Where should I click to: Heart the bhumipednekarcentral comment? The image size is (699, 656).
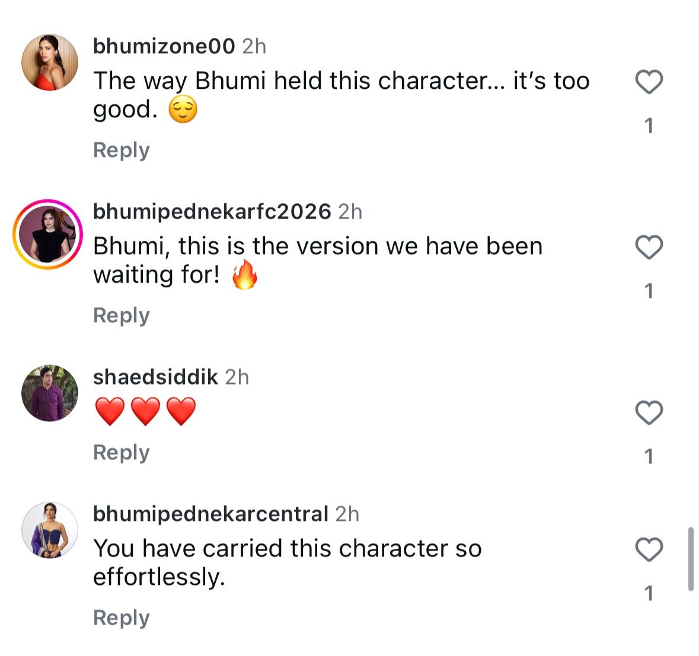click(649, 549)
